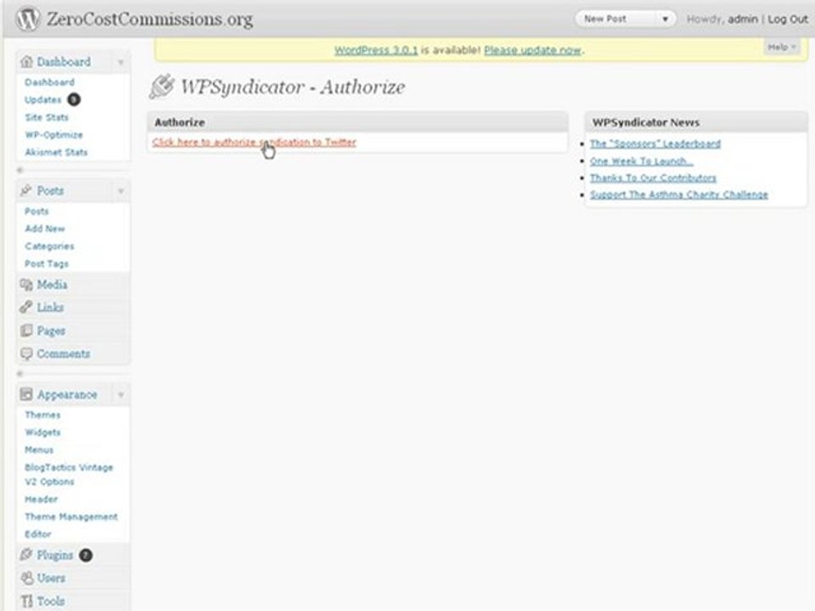Click the Links chain icon
The width and height of the screenshot is (815, 611).
pyautogui.click(x=26, y=307)
